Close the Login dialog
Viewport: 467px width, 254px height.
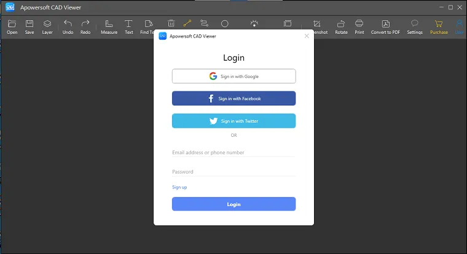coord(307,36)
